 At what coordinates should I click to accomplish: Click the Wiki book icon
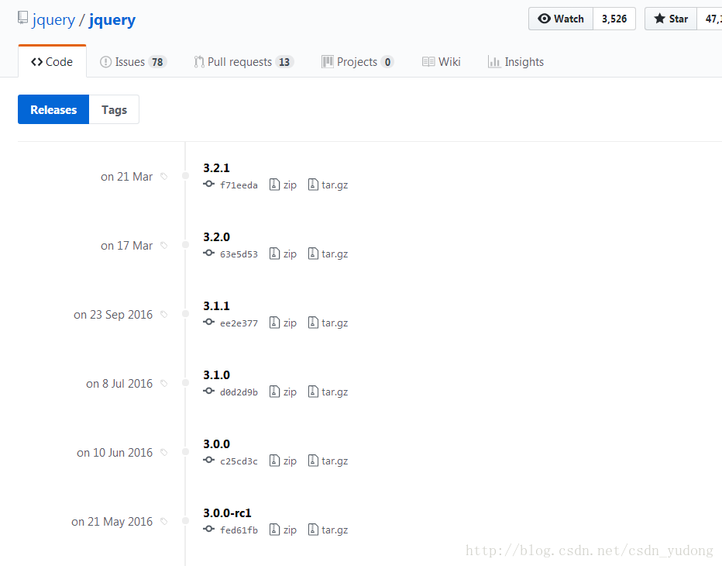[428, 62]
